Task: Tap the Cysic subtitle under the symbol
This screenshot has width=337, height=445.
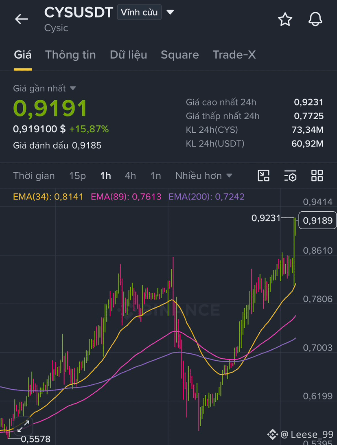Action: (x=56, y=28)
